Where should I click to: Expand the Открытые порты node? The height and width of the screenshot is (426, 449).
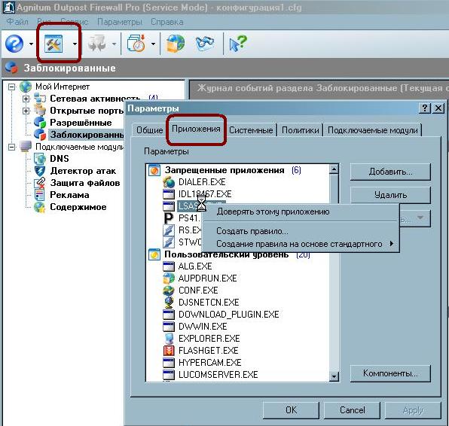(x=26, y=111)
